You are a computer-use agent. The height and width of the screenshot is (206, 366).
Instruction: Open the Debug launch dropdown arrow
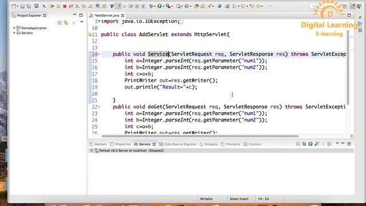click(155, 6)
